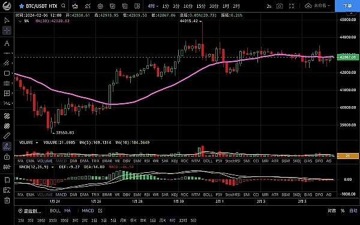Screen dimensions: 360x225
Task: Click the 定位到 locate button
Action: 30,211
